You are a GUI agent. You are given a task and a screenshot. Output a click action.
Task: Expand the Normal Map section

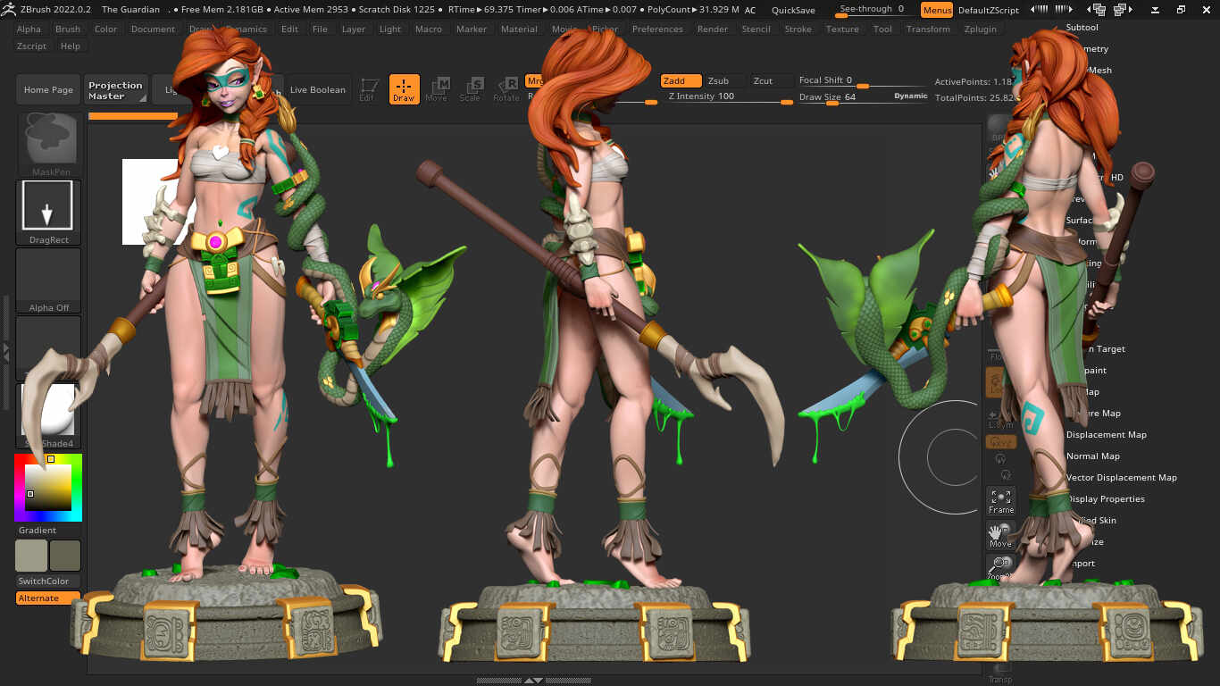tap(1092, 456)
